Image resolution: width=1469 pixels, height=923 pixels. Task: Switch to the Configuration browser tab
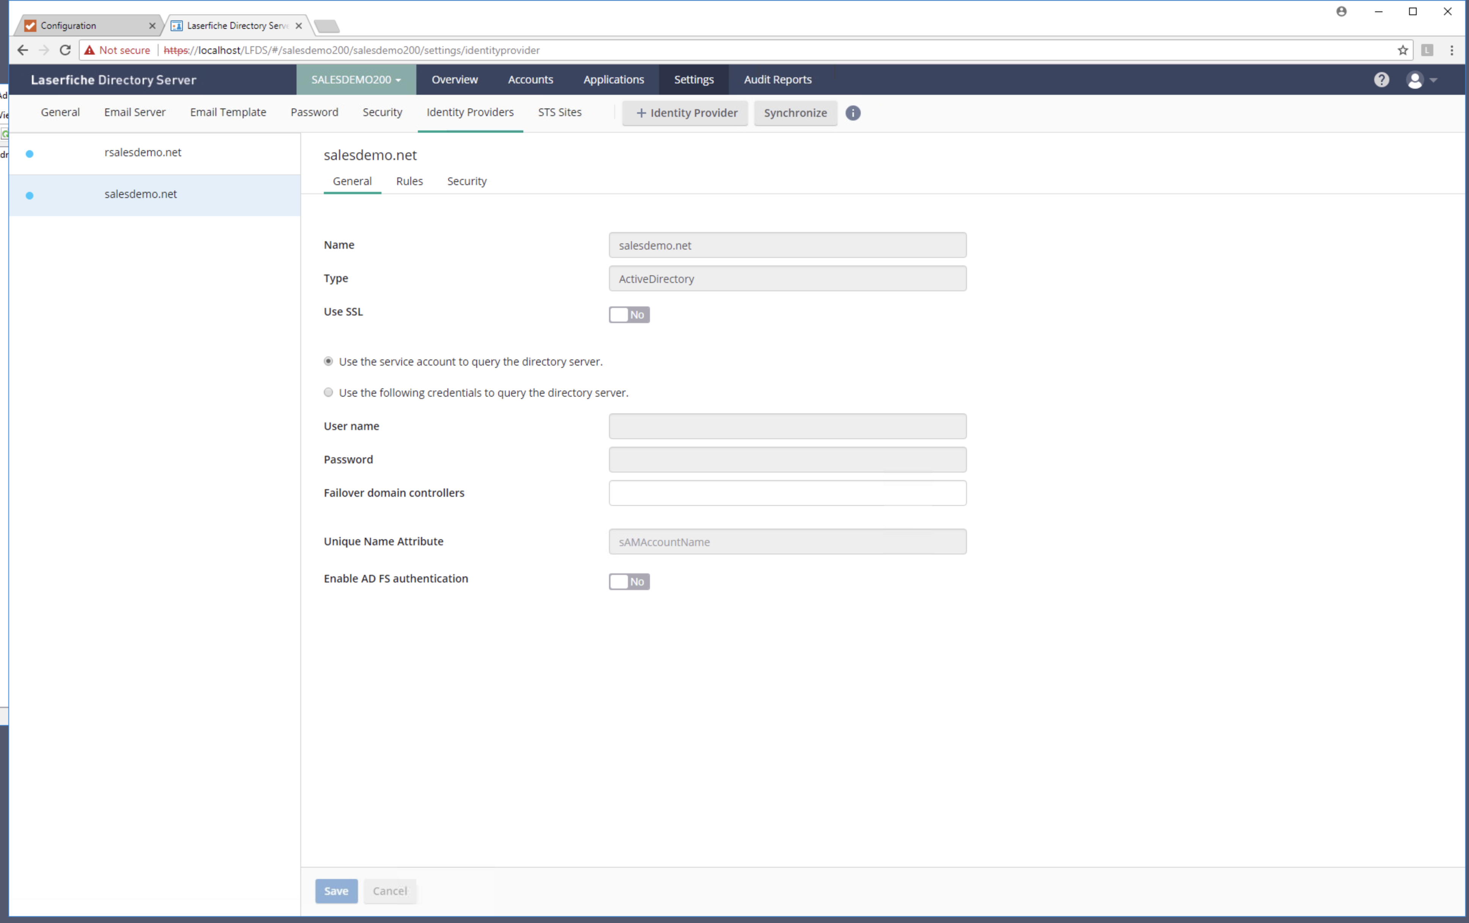(89, 26)
